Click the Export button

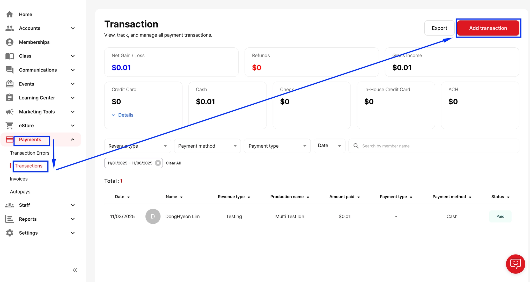[439, 28]
